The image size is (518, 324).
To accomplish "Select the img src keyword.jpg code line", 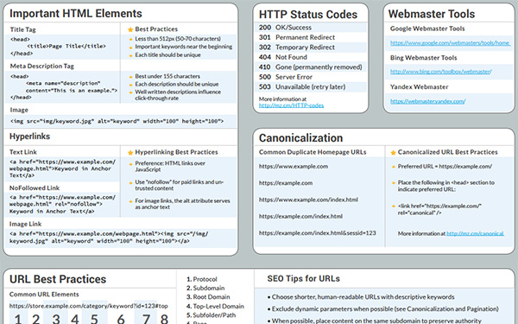I will [117, 121].
